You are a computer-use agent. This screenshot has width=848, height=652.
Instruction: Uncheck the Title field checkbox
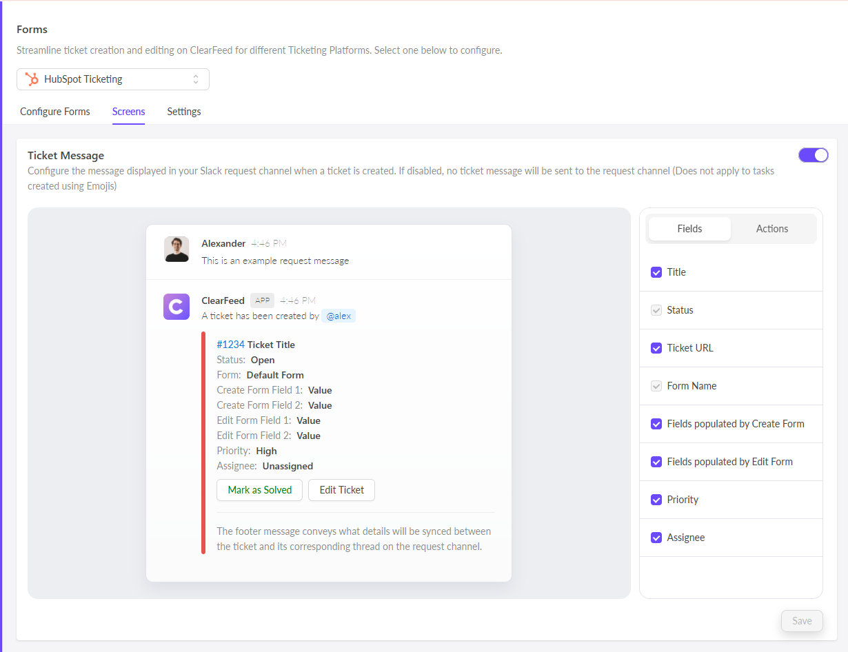point(656,272)
